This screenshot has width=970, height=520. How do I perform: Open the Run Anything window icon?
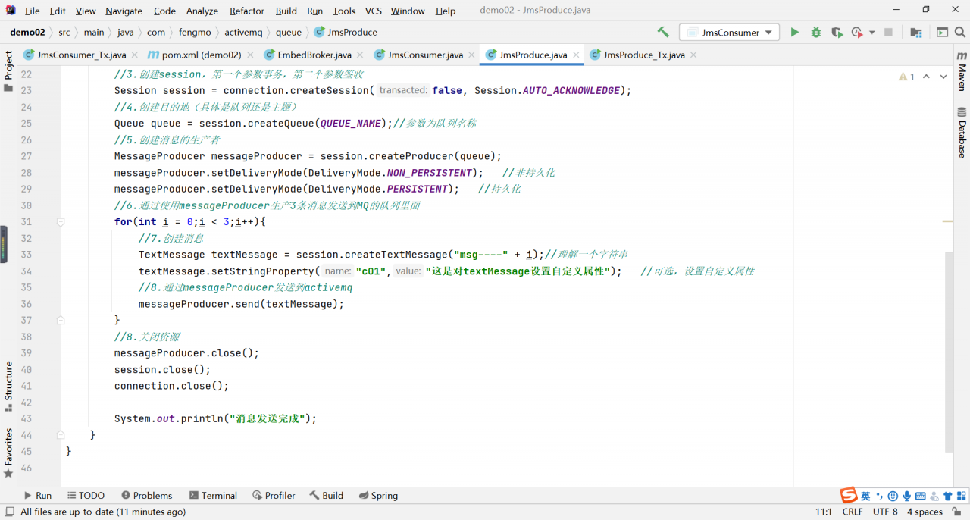942,32
